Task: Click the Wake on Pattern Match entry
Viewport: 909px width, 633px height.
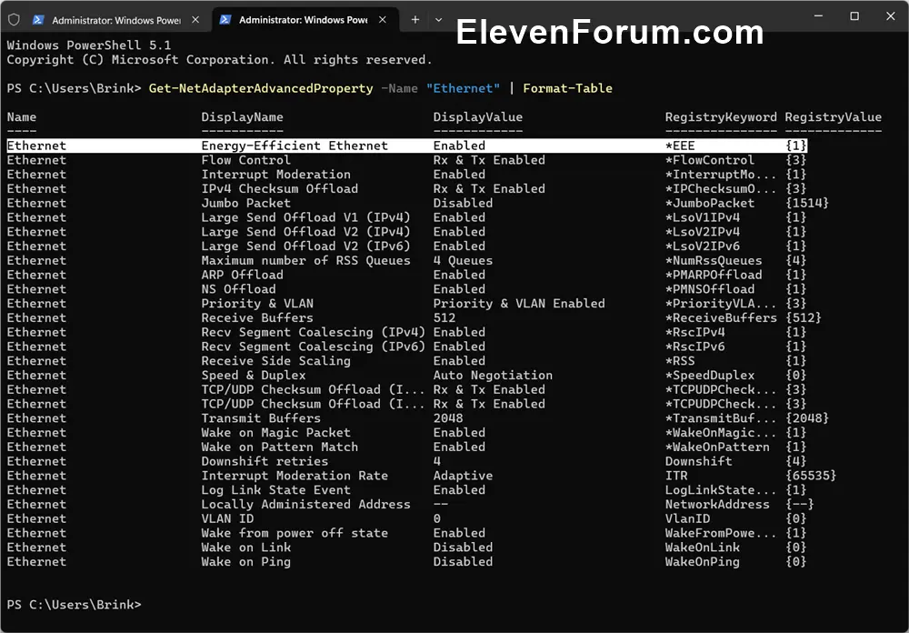Action: click(x=279, y=447)
